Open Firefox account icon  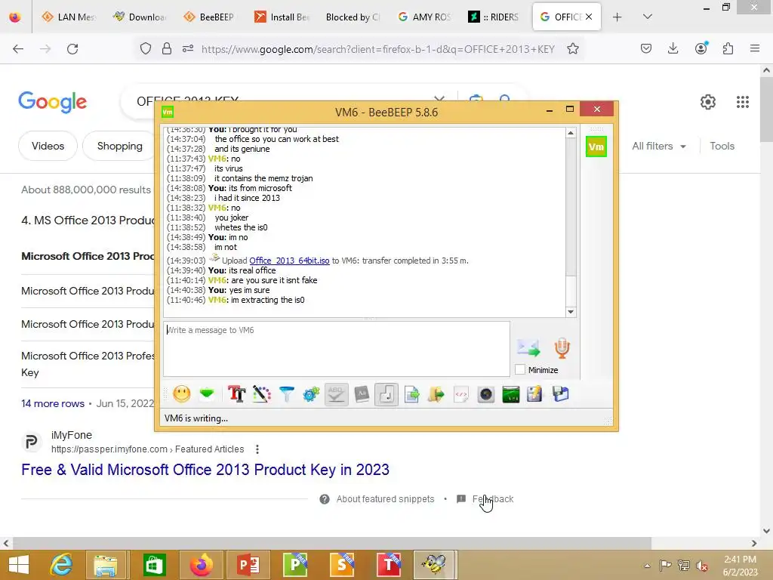701,48
